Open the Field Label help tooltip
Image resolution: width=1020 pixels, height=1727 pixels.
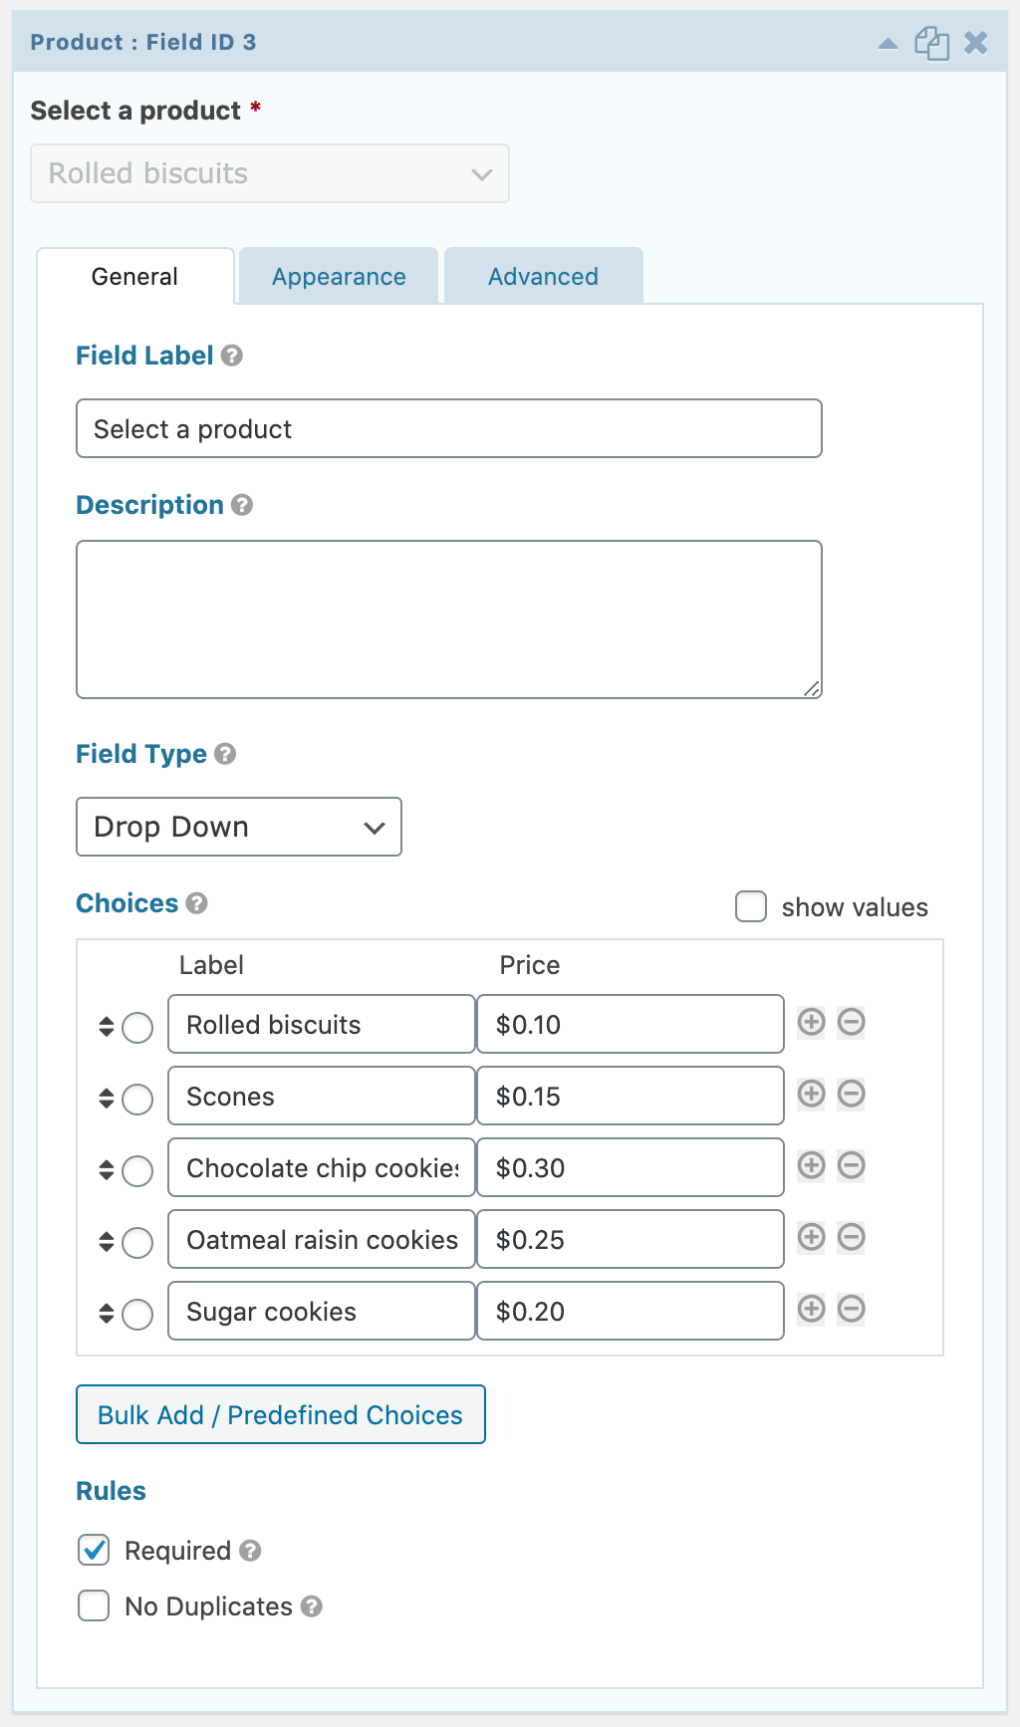[x=230, y=357]
